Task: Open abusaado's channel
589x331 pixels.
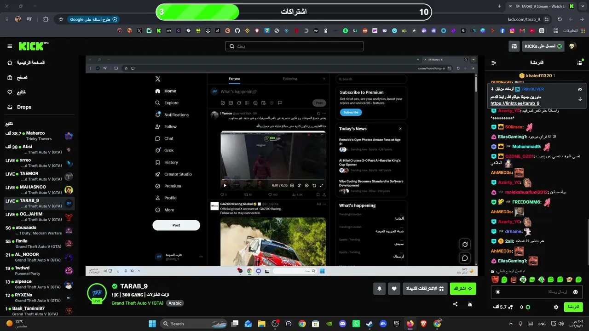Action: point(39,230)
